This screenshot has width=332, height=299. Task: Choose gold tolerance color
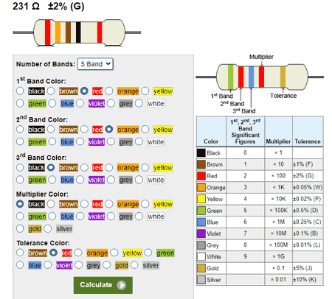[x=107, y=265]
